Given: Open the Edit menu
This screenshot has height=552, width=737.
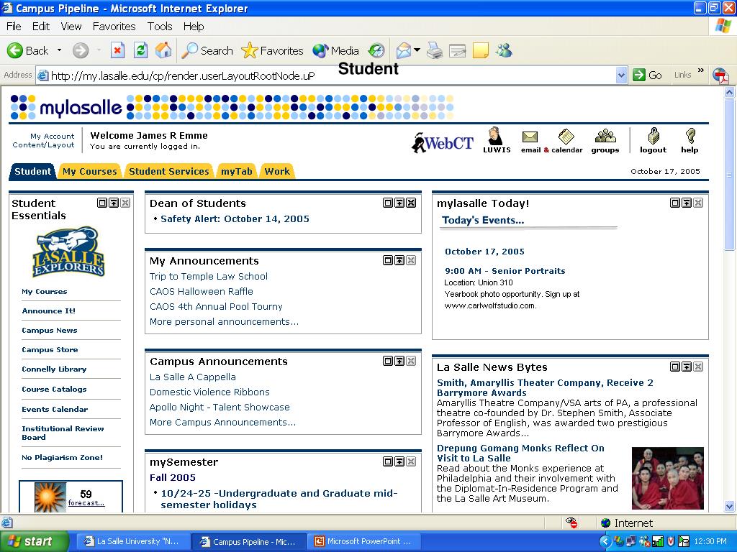Looking at the screenshot, I should (40, 27).
